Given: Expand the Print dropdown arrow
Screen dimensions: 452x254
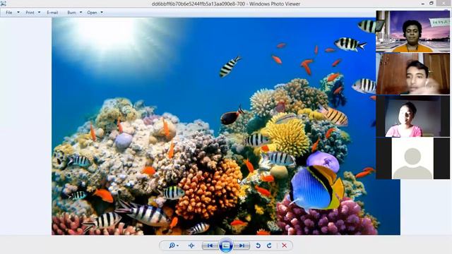Looking at the screenshot, I should coord(40,13).
